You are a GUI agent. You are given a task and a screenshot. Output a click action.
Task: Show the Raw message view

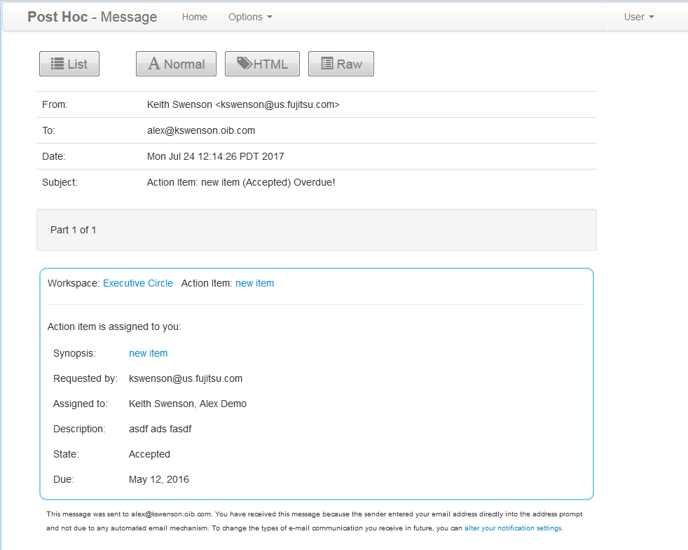(341, 64)
